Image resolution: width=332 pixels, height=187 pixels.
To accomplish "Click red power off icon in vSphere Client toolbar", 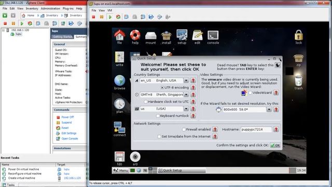I will (x=5, y=23).
